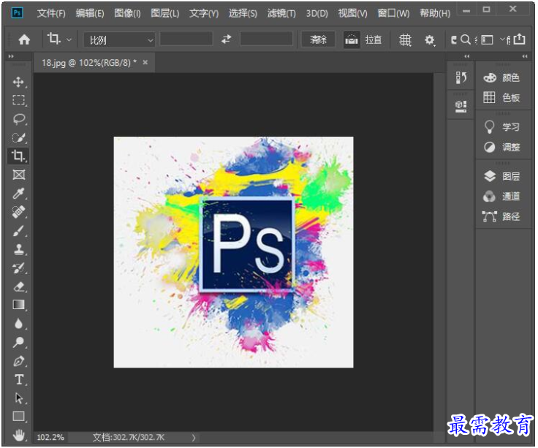Viewport: 538px width, 448px height.
Task: Select the Rectangle shape tool
Action: 18,417
